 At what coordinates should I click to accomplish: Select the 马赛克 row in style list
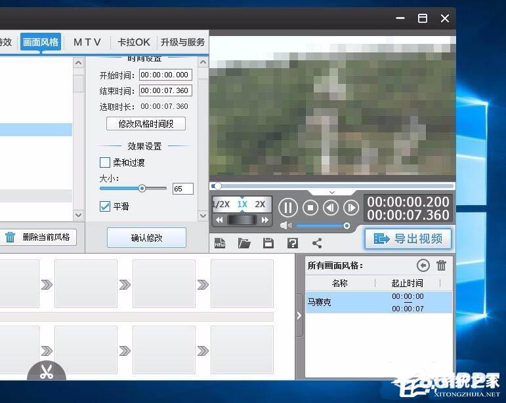(379, 302)
